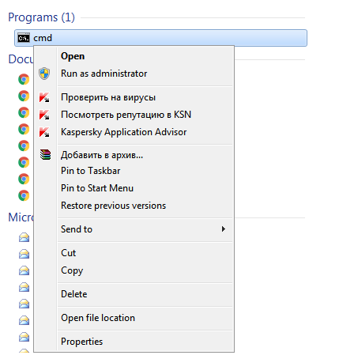Choose Pin to Start Menu
The height and width of the screenshot is (359, 339).
(x=97, y=188)
